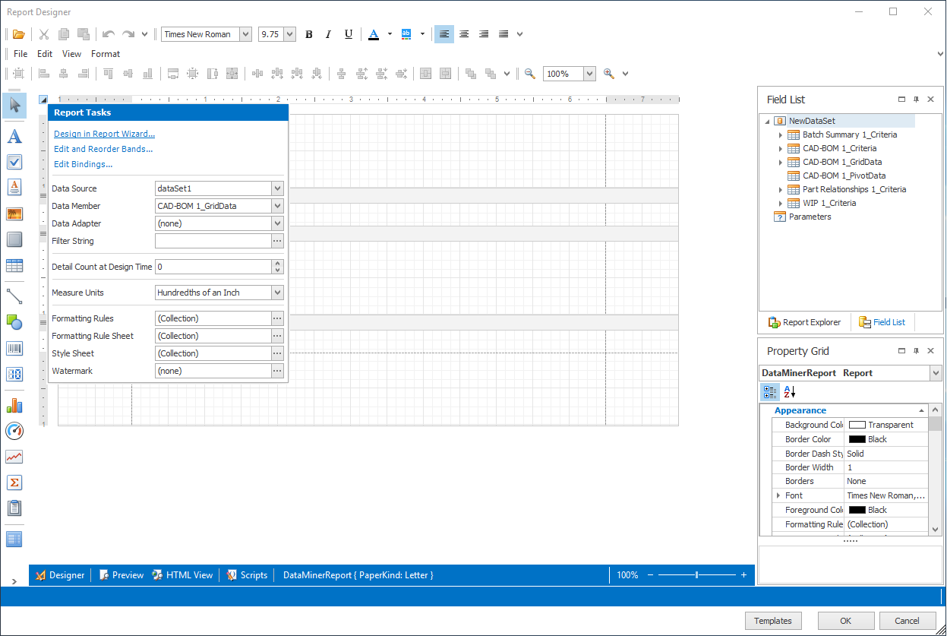Toggle italic text formatting
The width and height of the screenshot is (947, 636).
pos(328,33)
